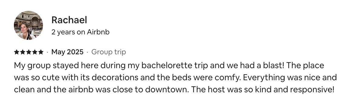Screen dimensions: 363x111
Task: Click the reviewer name Rachael
Action: (69, 20)
